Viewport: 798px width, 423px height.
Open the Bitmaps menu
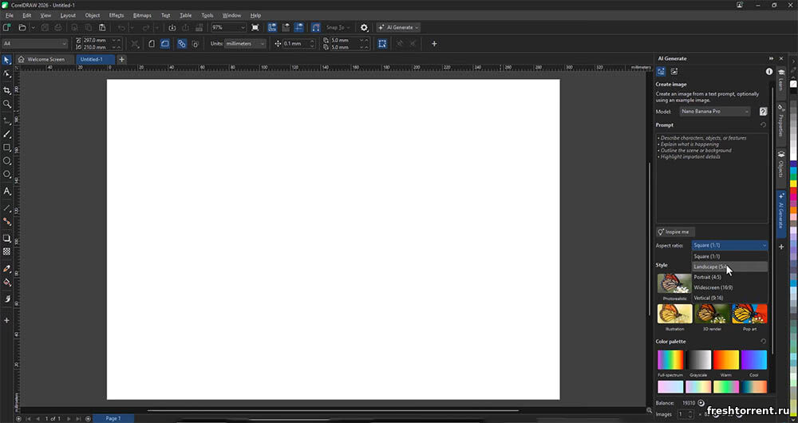coord(142,15)
